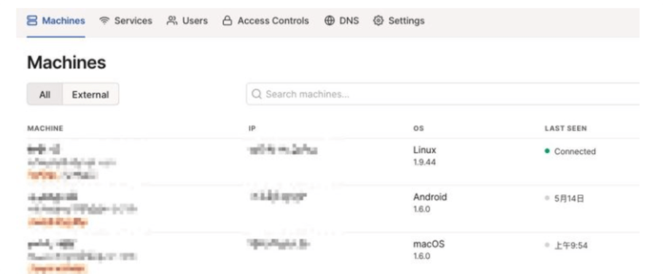Viewport: 663px width, 274px height.
Task: Open the Linux machine name link
Action: point(44,150)
